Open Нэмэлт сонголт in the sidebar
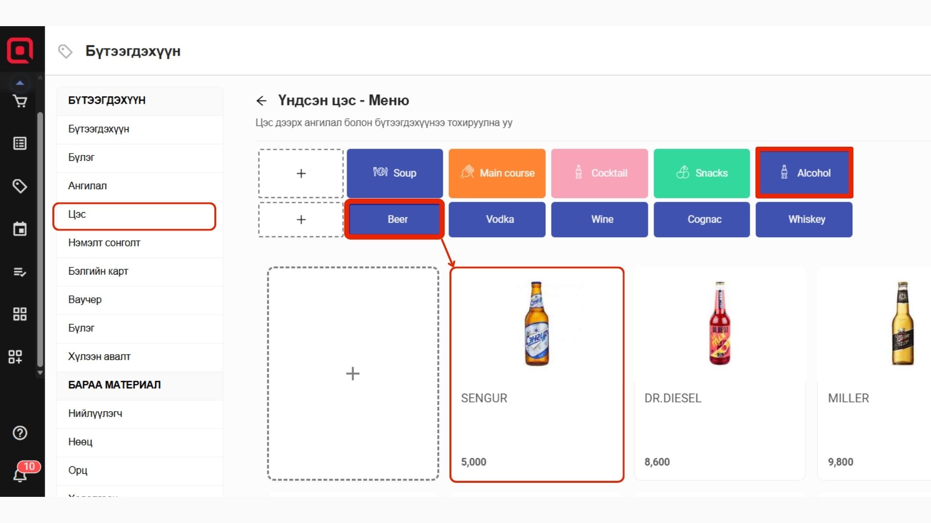931x523 pixels. click(104, 243)
